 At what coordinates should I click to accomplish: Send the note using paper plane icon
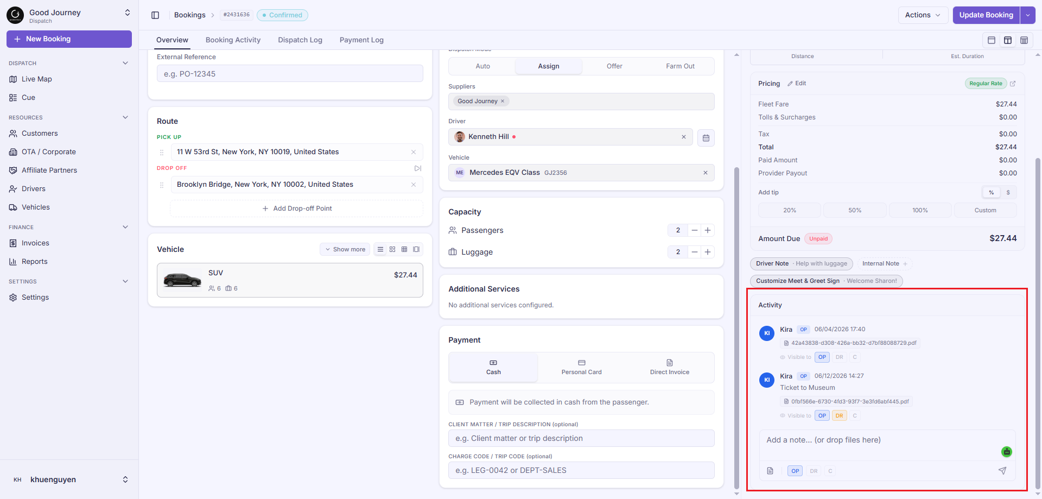(1002, 471)
